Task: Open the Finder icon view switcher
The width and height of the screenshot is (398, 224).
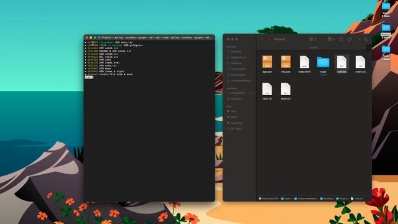Action: click(x=313, y=39)
